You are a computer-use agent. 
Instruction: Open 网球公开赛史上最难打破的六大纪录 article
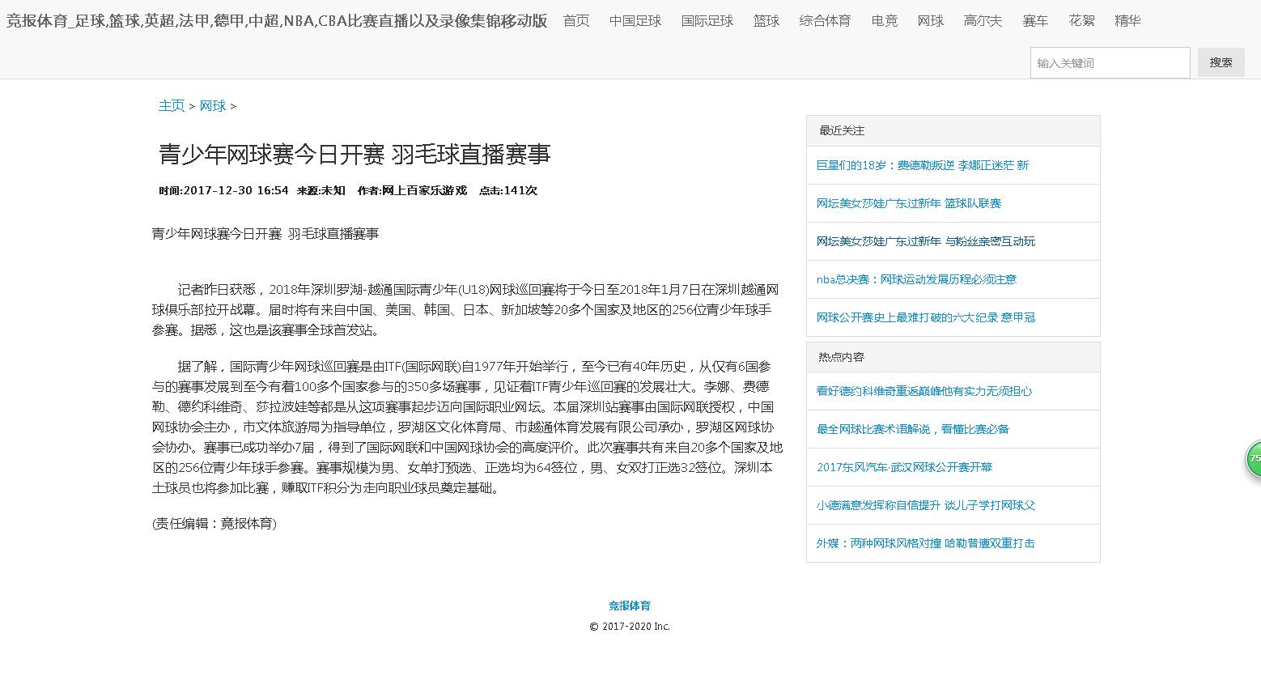(x=925, y=317)
